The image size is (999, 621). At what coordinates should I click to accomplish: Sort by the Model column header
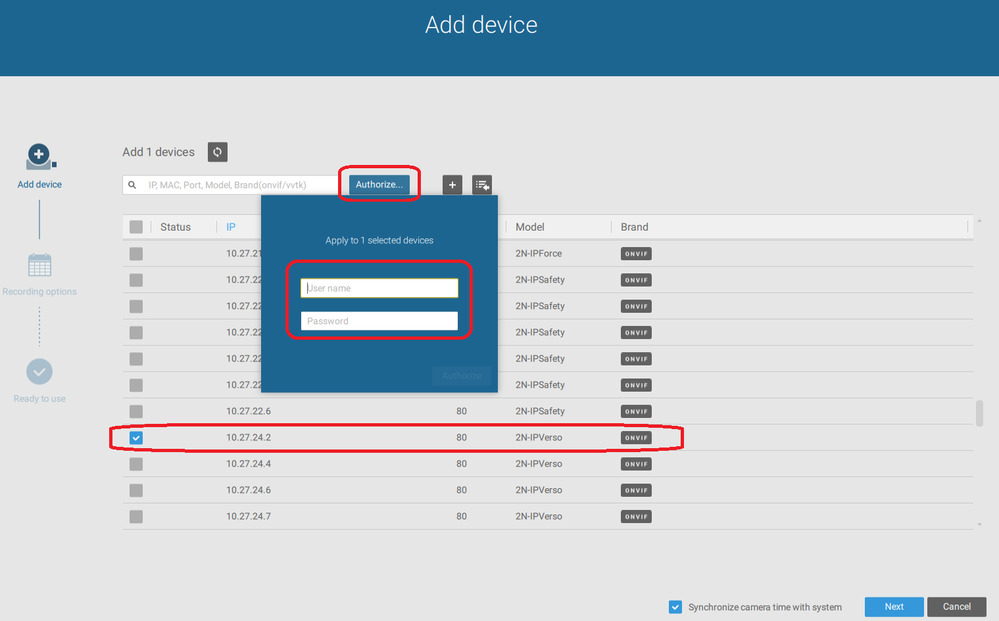pos(529,227)
